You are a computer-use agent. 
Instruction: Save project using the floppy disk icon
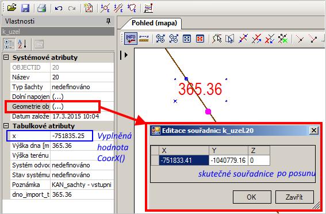pyautogui.click(x=25, y=8)
